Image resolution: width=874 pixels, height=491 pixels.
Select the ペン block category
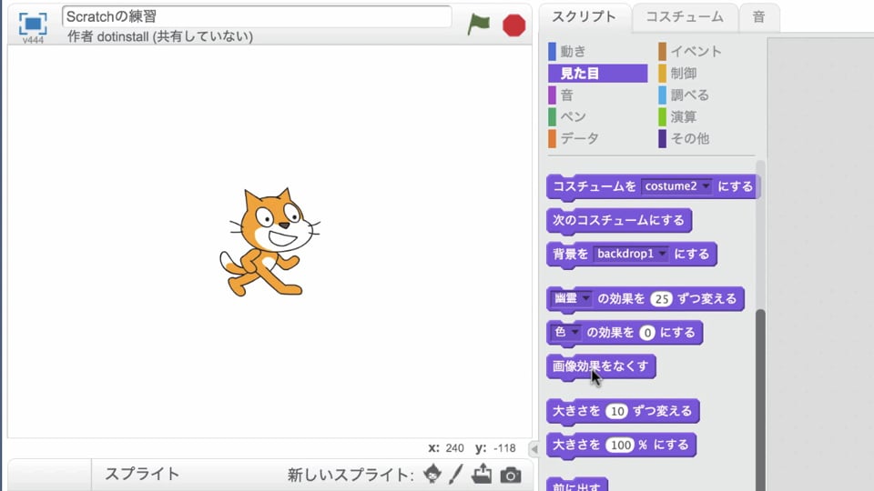tap(597, 117)
